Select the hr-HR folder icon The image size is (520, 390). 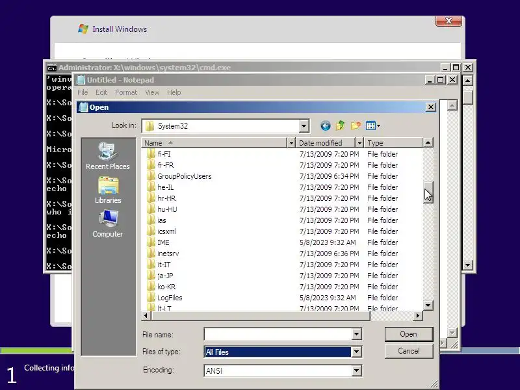point(151,198)
